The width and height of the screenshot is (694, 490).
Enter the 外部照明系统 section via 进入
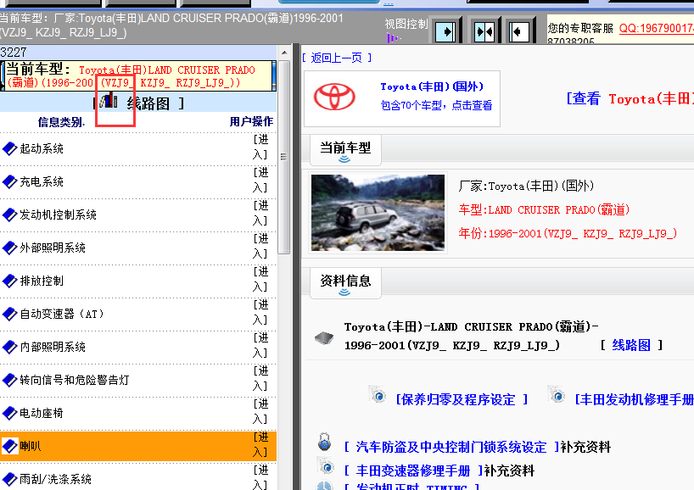(260, 247)
